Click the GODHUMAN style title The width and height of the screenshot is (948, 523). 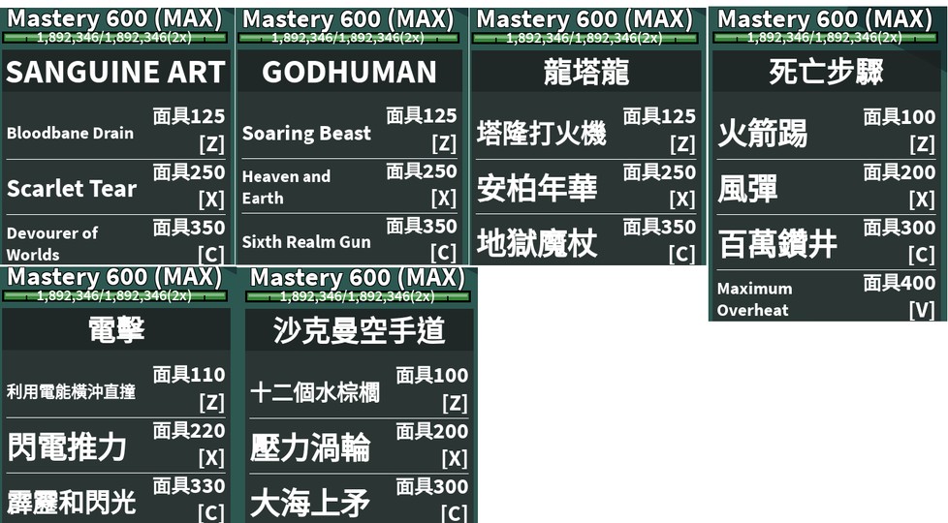350,73
